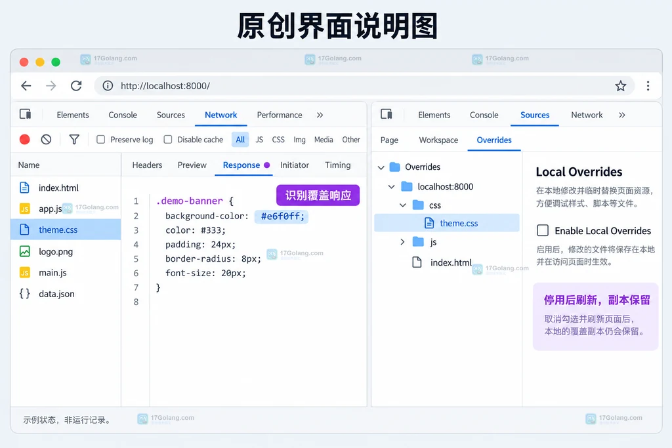Select the main.js JS icon

coord(25,272)
